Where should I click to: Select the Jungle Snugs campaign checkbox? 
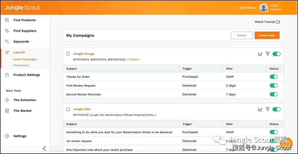(68, 54)
